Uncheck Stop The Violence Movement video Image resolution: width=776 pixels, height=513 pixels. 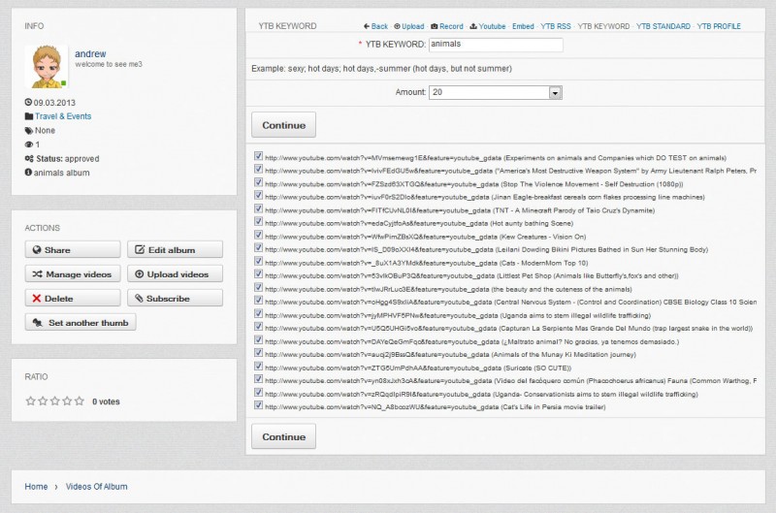[258, 182]
